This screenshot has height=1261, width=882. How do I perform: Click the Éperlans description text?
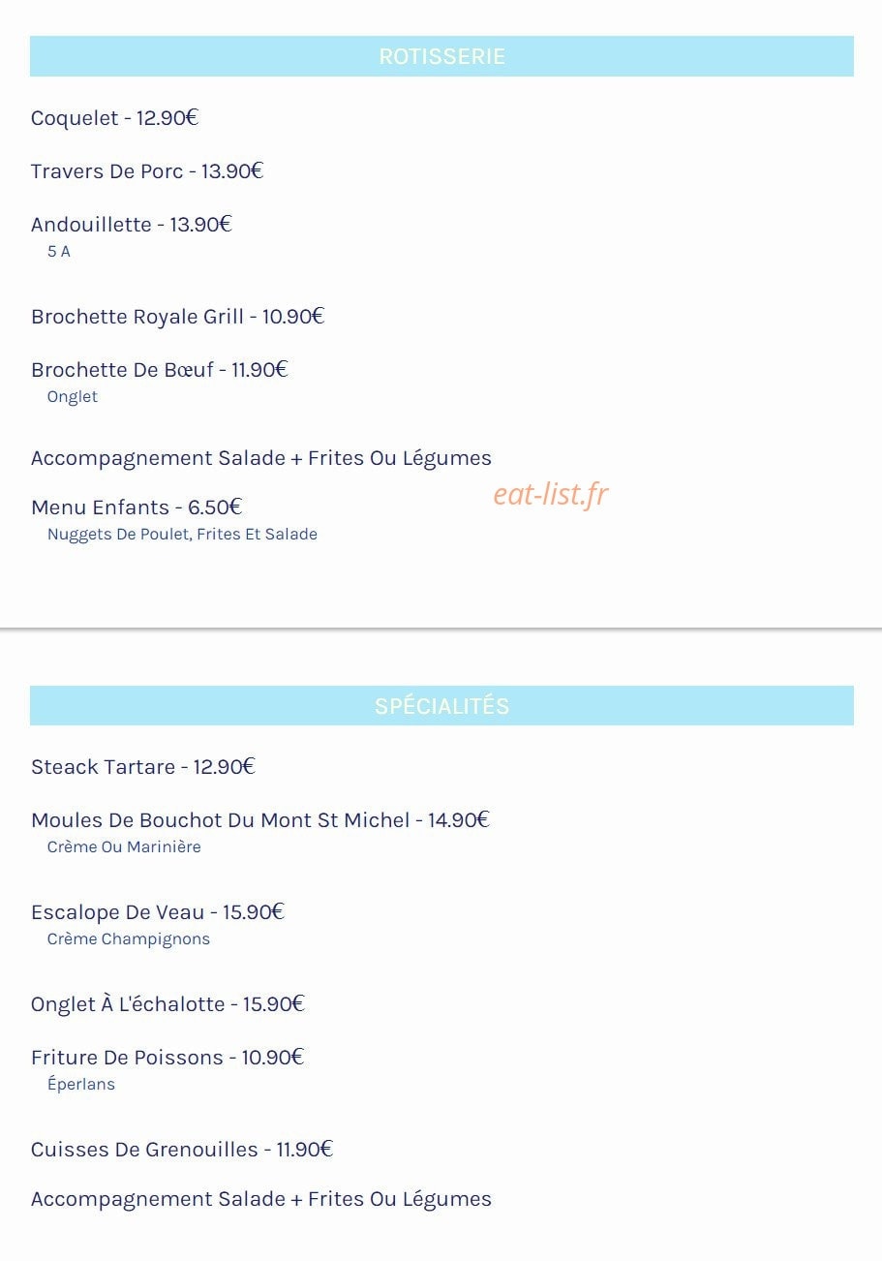click(x=81, y=1085)
